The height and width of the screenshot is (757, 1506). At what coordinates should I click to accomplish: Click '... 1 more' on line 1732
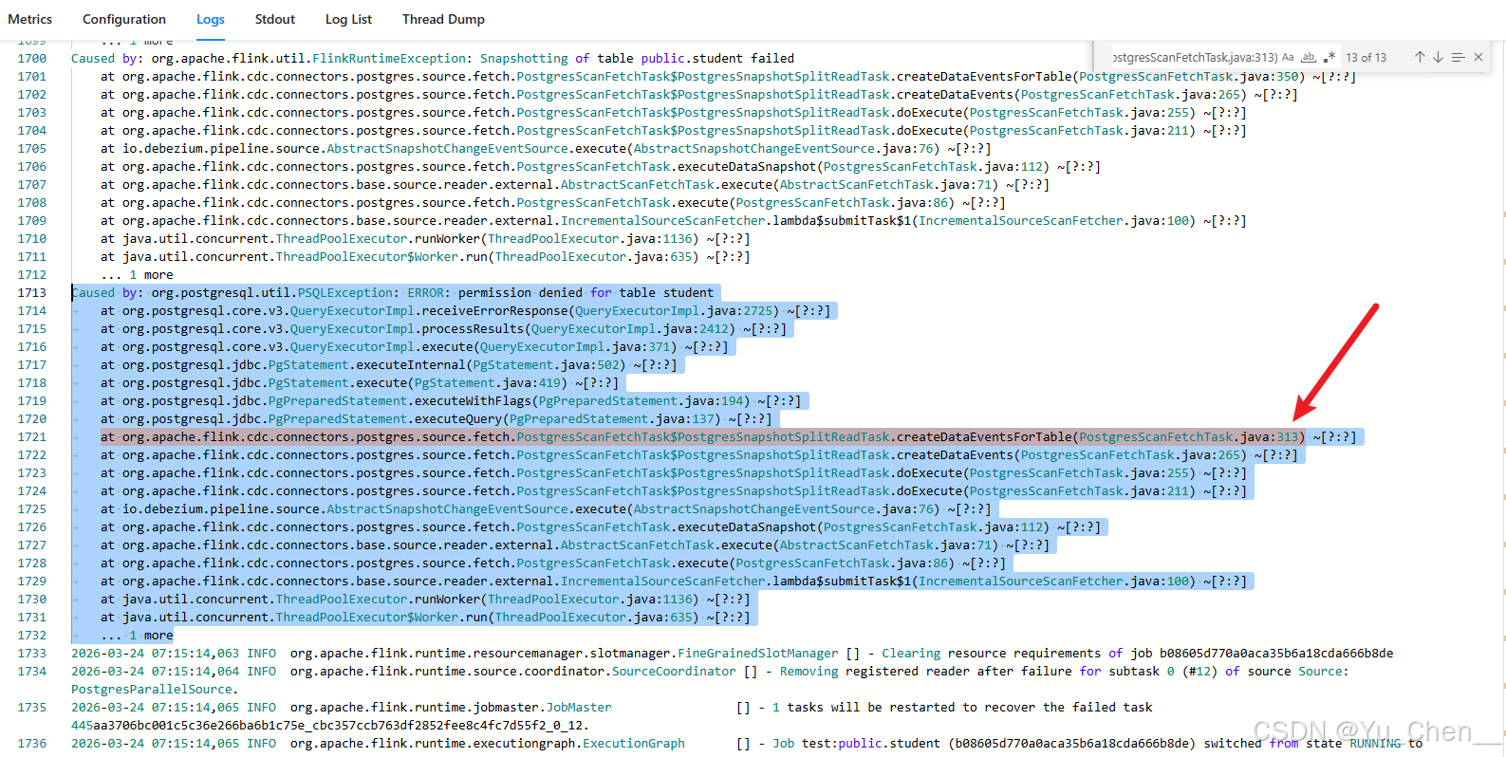[137, 636]
